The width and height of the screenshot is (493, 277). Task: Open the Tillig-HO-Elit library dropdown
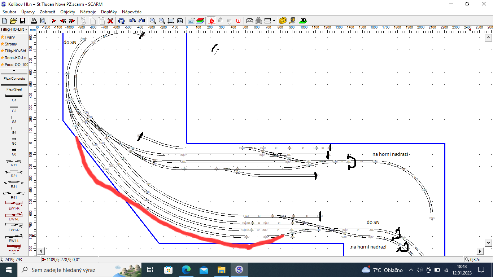(14, 29)
